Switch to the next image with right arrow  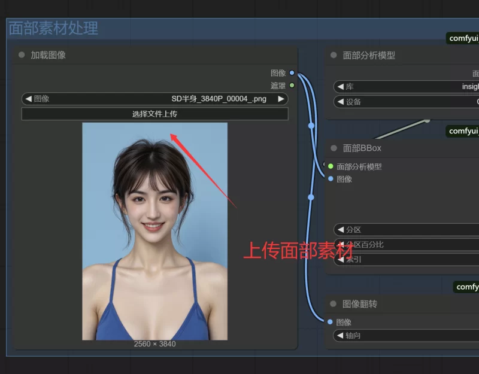point(281,99)
